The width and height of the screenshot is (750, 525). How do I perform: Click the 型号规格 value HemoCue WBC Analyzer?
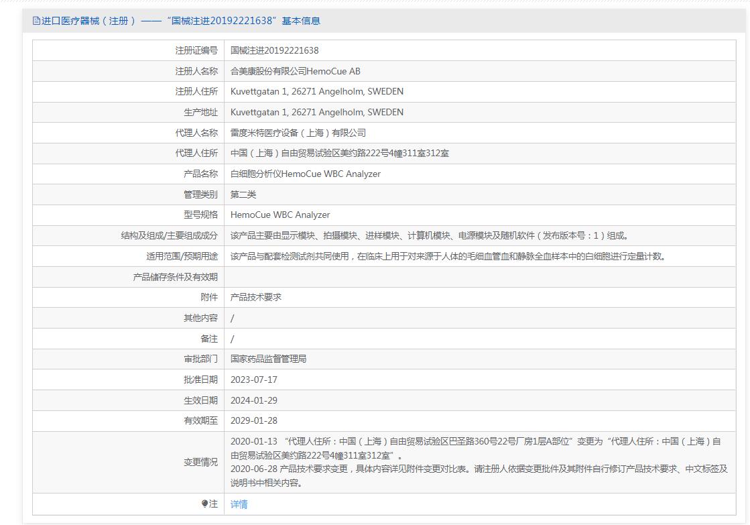tap(280, 215)
